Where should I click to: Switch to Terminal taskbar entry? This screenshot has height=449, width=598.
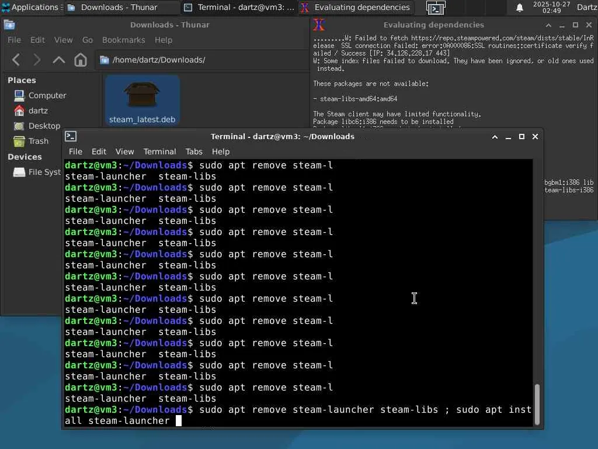[239, 7]
